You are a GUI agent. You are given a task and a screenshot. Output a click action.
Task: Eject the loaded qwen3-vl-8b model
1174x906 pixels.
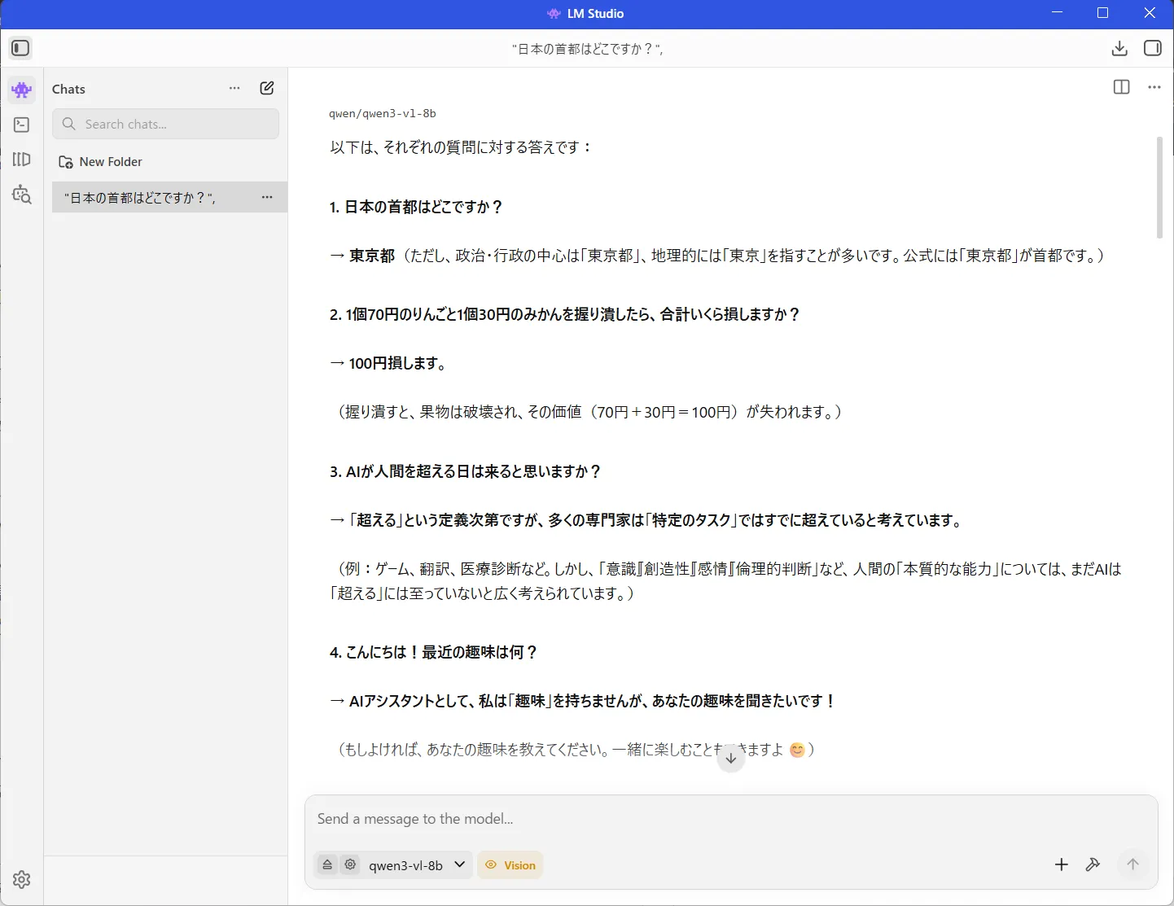click(x=327, y=864)
